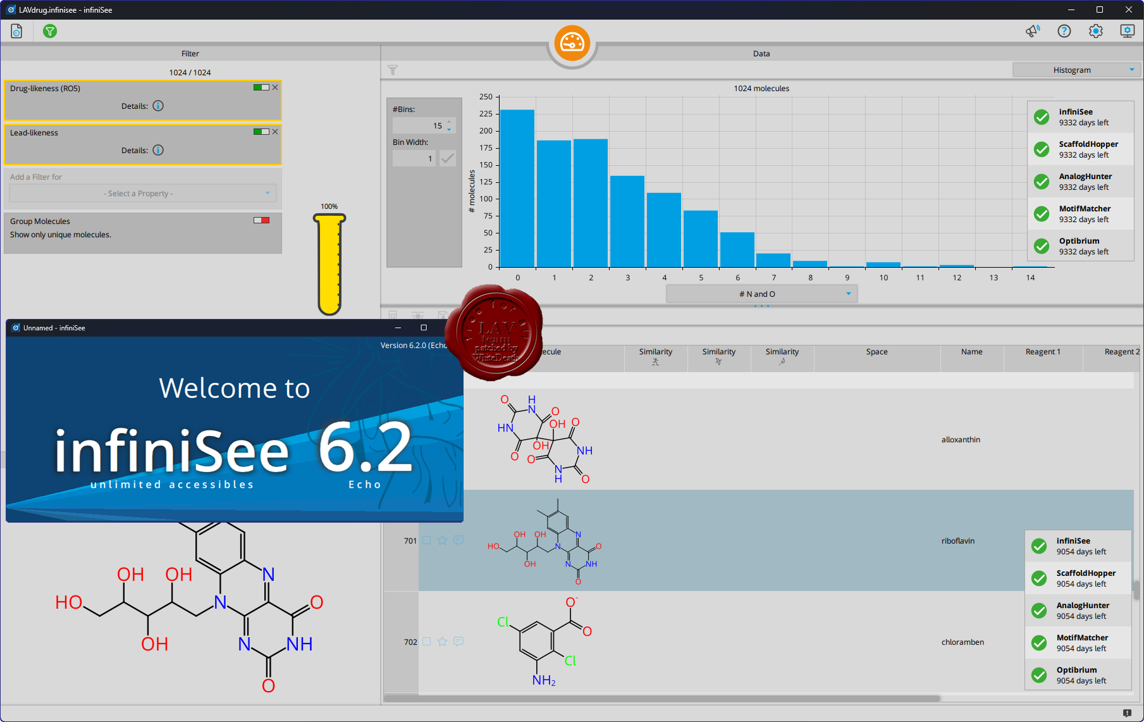Remove the Lead-likeness filter

point(275,132)
